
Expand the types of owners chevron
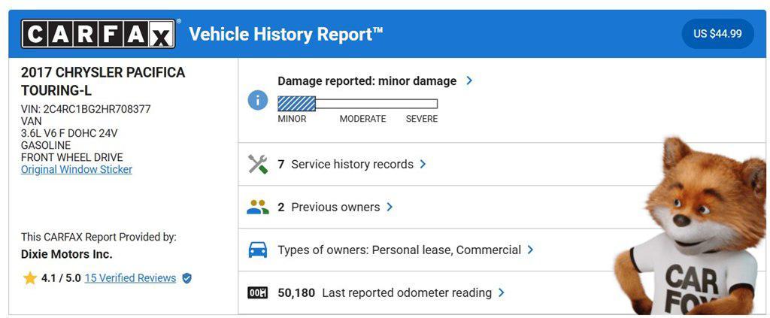coord(531,250)
